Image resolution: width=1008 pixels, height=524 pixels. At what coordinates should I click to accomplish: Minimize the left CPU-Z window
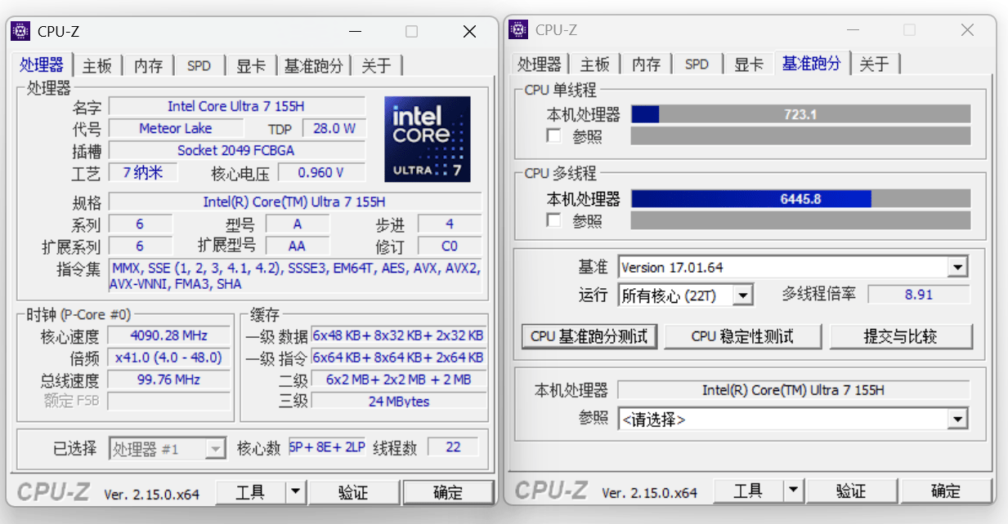(356, 32)
